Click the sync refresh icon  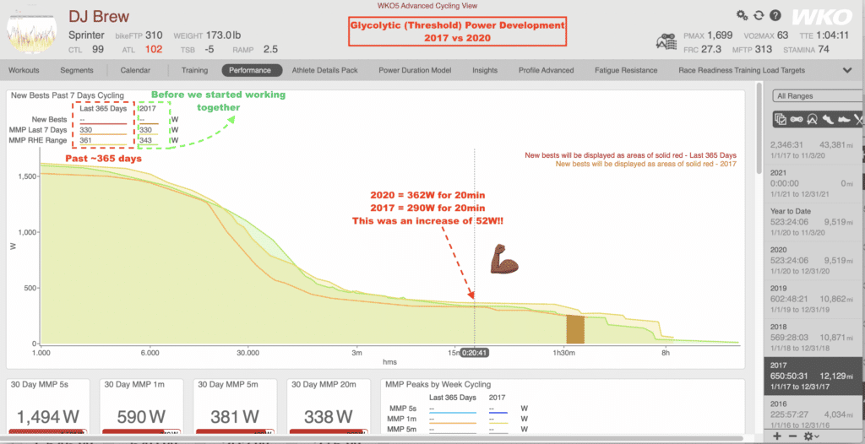click(x=759, y=15)
